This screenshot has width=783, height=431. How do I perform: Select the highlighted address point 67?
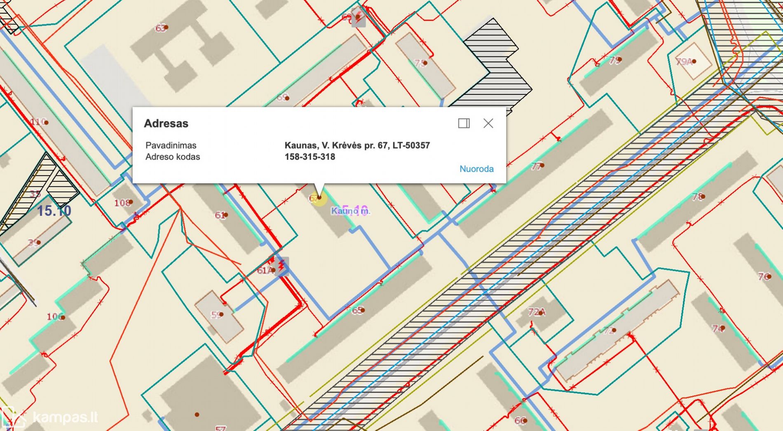(319, 198)
